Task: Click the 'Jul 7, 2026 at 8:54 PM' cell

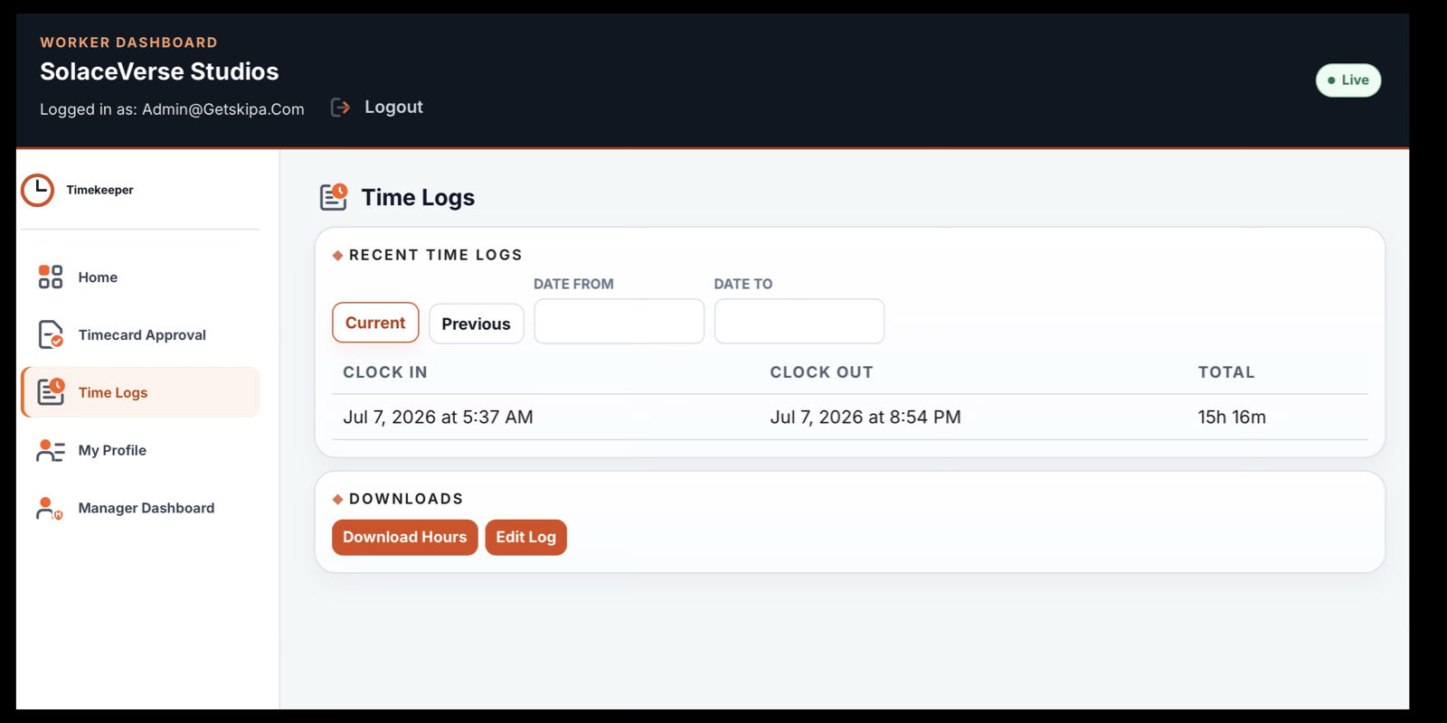Action: pyautogui.click(x=865, y=418)
